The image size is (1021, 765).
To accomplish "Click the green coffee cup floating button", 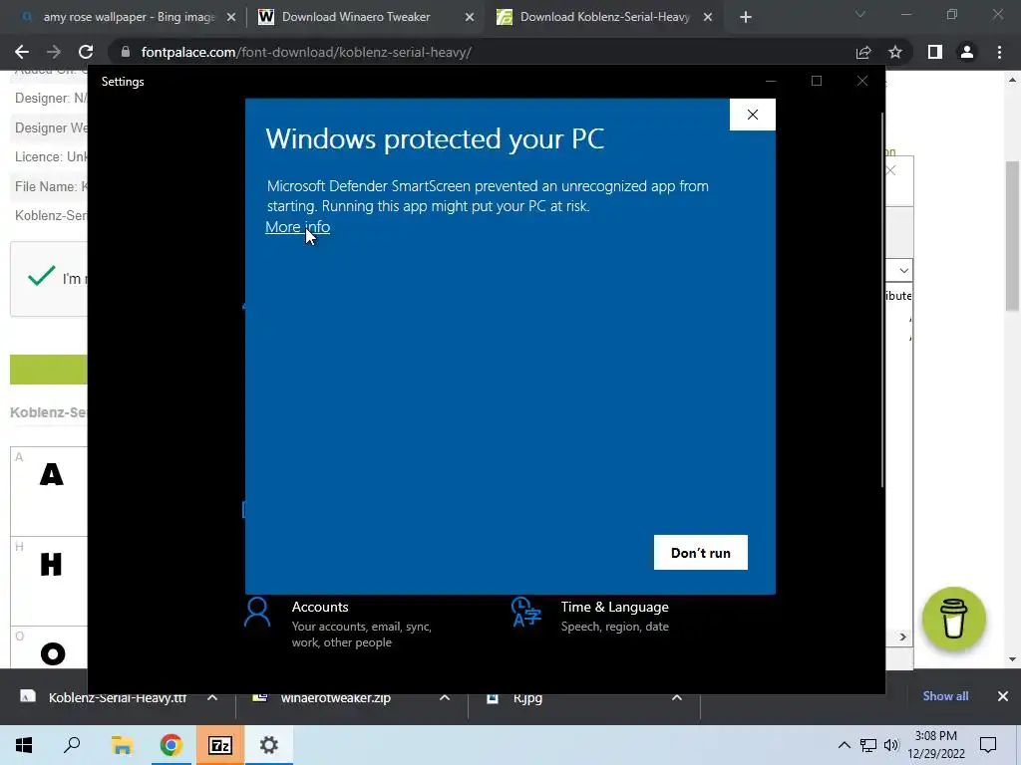I will coord(953,618).
